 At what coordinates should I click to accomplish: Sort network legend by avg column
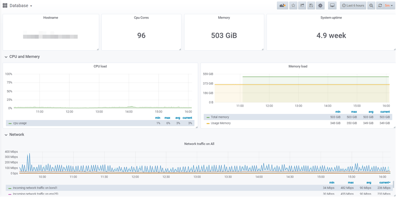pos(368,182)
